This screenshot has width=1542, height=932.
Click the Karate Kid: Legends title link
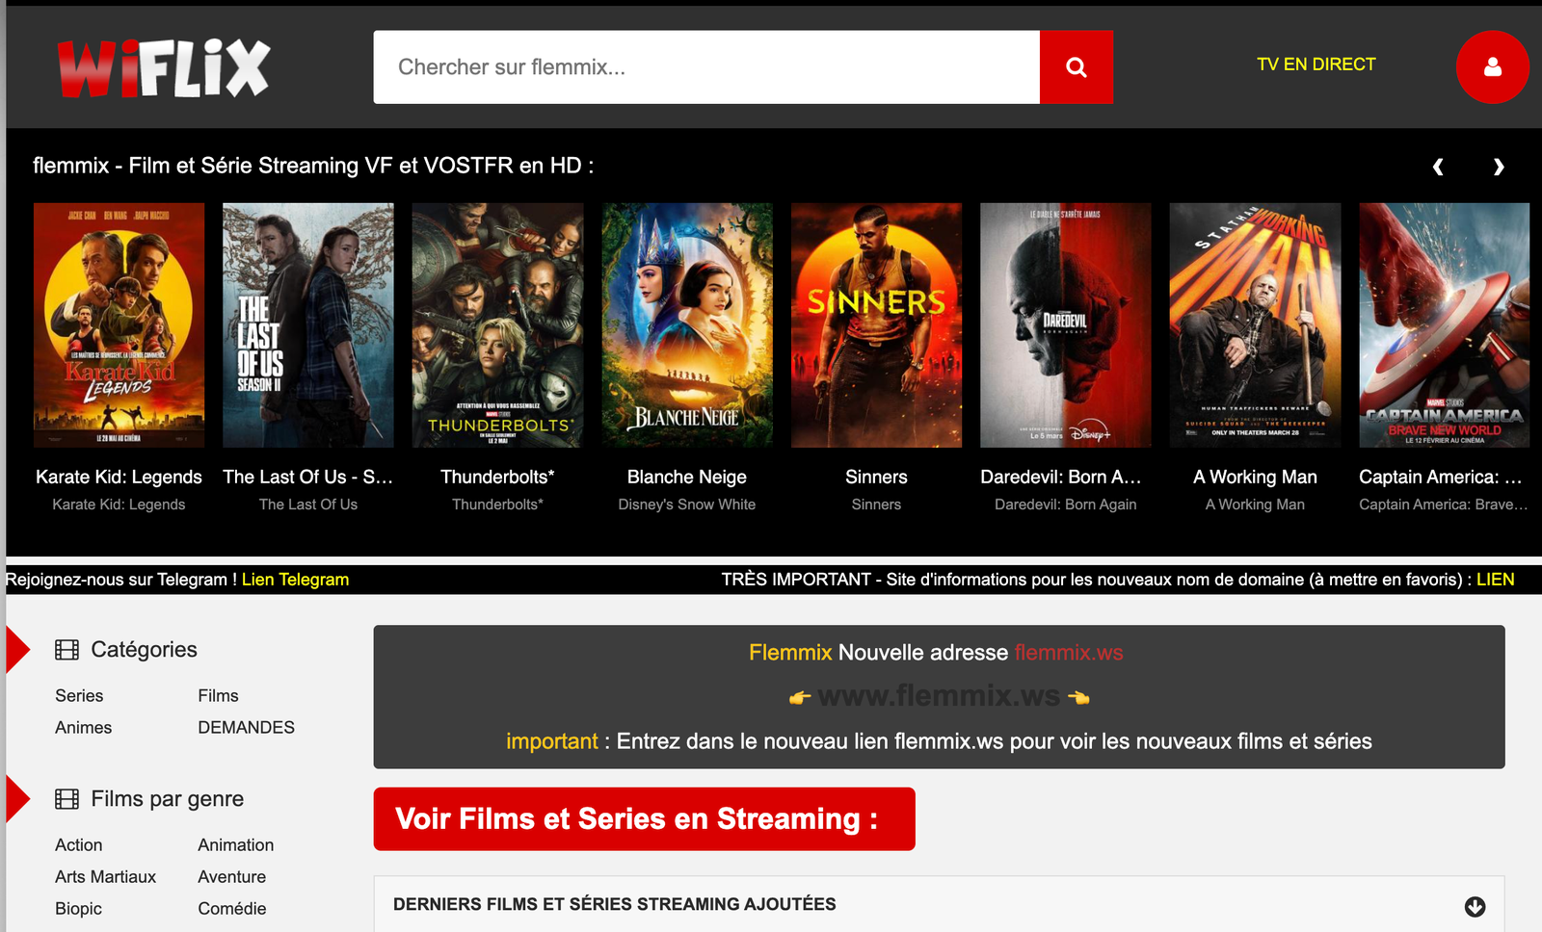point(119,477)
